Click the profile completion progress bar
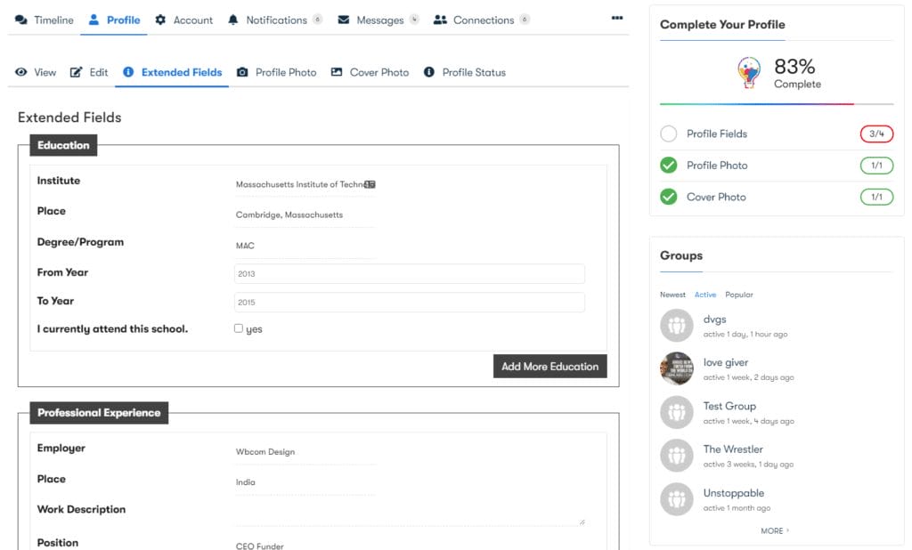This screenshot has height=550, width=912. 776,104
